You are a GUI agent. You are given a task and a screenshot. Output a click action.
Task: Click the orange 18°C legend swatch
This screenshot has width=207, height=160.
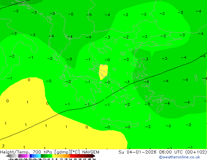click(x=67, y=156)
